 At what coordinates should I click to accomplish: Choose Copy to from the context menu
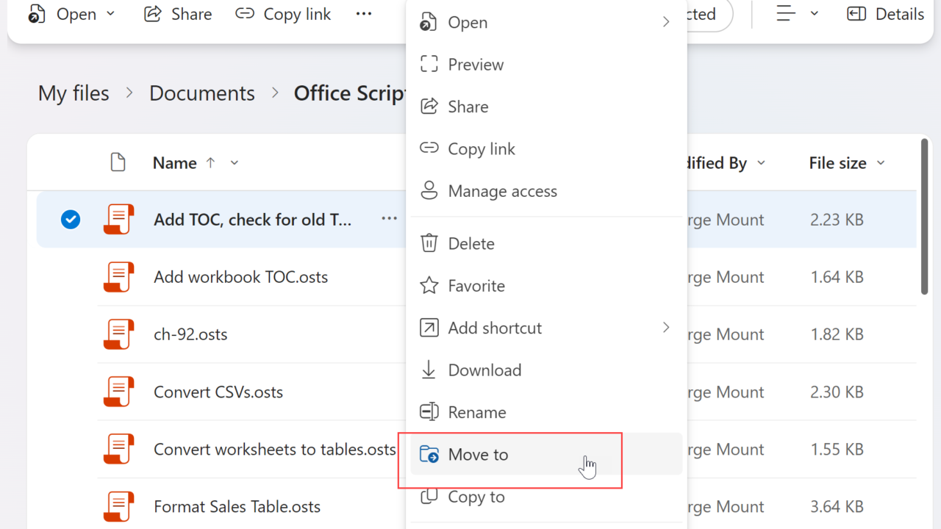point(476,497)
